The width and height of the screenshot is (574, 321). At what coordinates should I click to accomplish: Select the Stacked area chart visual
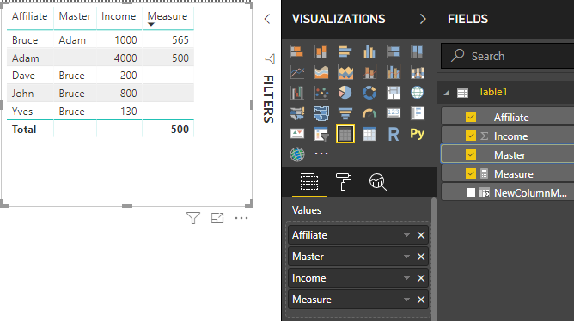[x=345, y=72]
